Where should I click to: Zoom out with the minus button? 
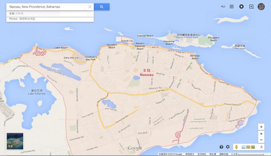pos(261,140)
